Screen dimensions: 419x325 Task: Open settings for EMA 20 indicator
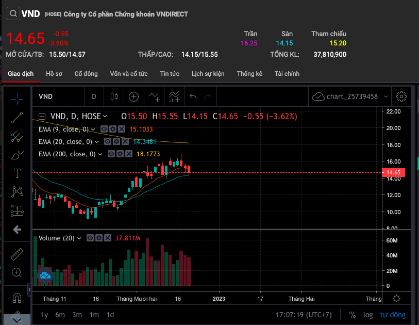point(116,141)
